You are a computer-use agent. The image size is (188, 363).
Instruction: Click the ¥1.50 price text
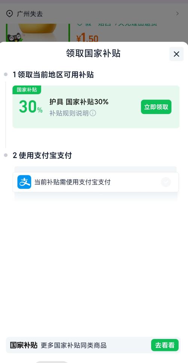87,38
